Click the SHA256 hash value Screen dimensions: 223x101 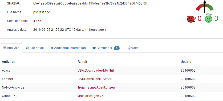[x=90, y=3]
